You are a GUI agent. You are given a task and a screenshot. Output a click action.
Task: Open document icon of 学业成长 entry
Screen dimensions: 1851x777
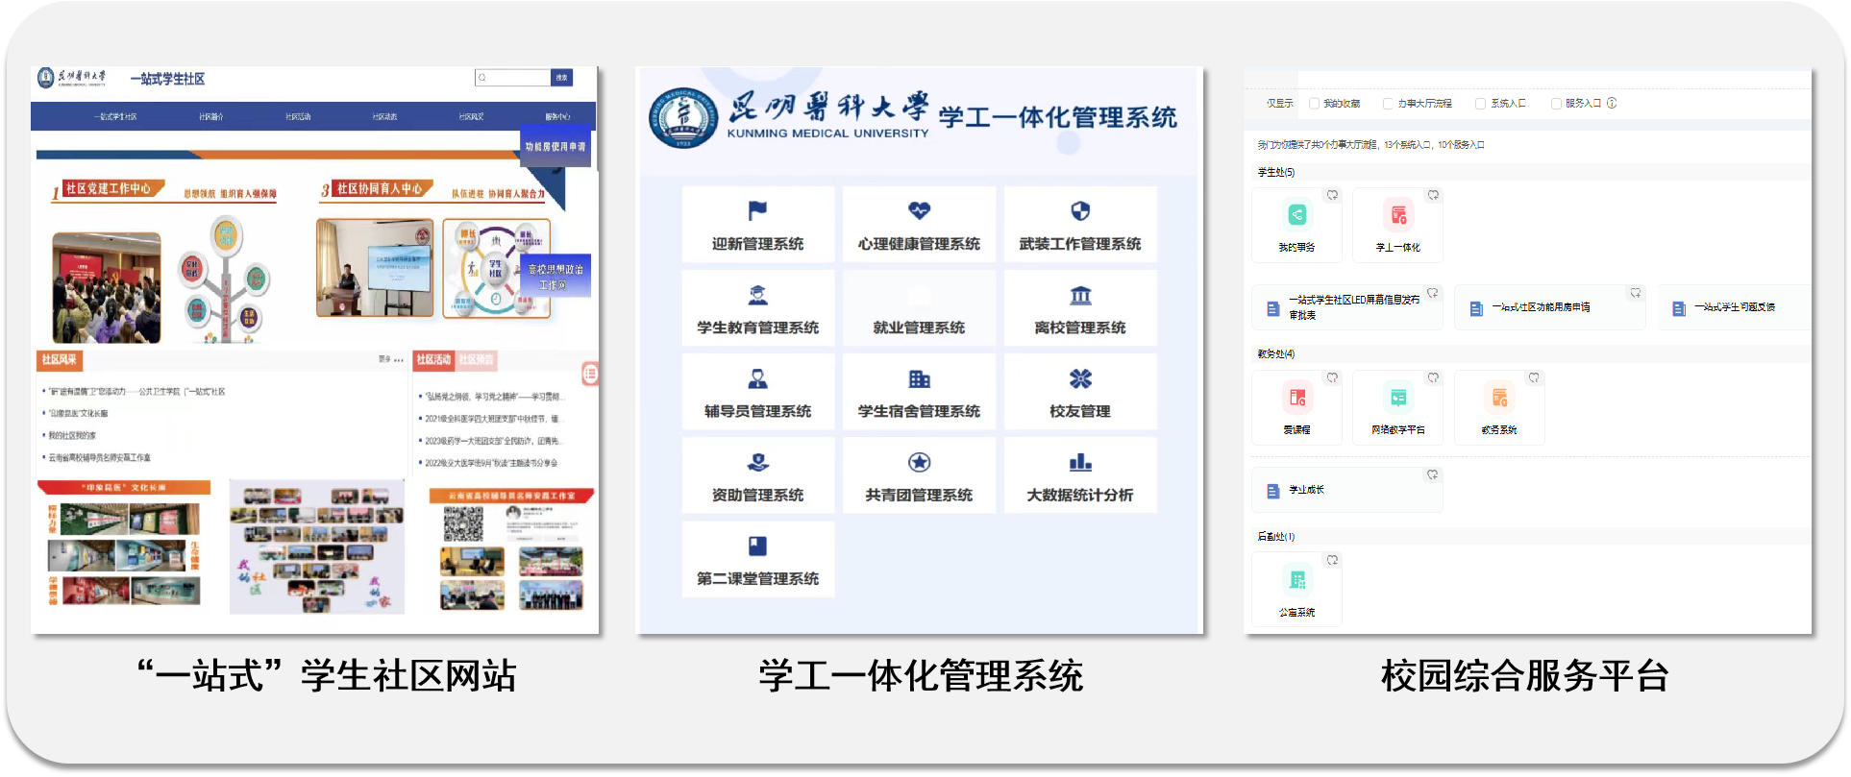point(1272,491)
